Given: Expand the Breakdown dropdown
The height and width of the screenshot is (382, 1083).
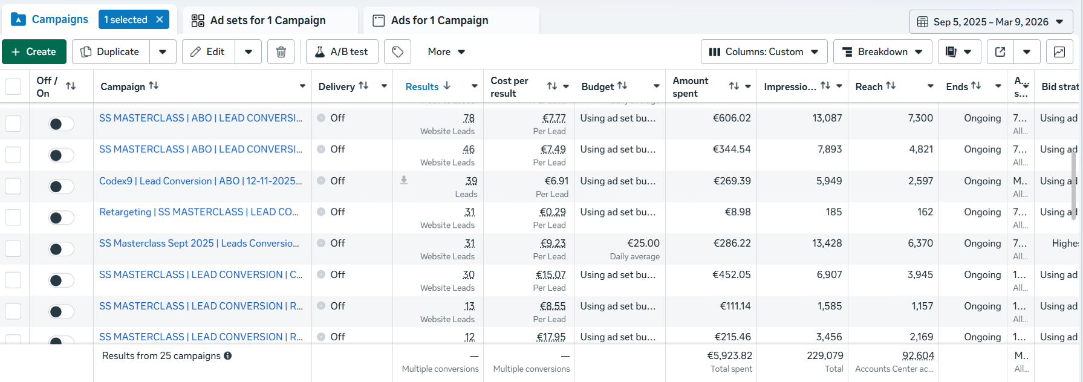Looking at the screenshot, I should [x=882, y=52].
